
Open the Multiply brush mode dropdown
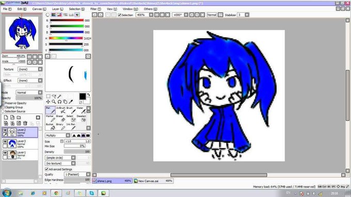click(57, 135)
